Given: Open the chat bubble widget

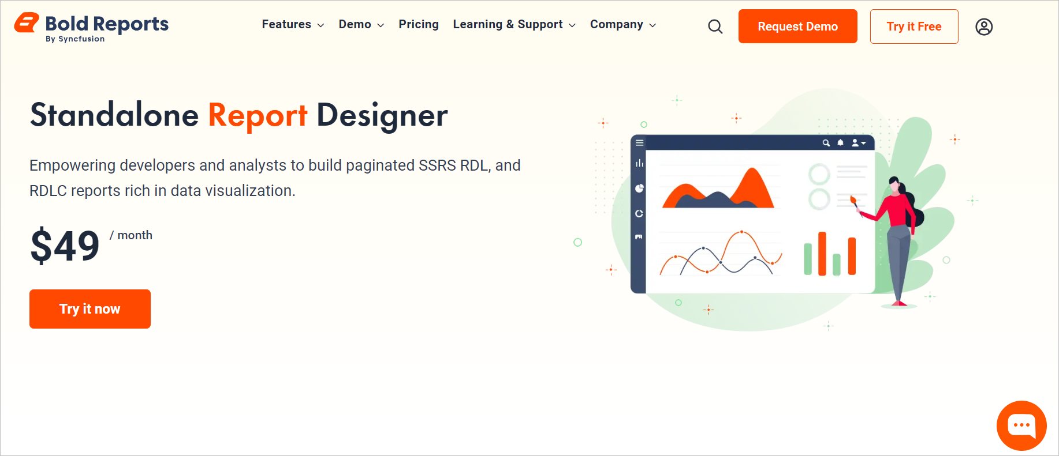Looking at the screenshot, I should pos(1021,425).
